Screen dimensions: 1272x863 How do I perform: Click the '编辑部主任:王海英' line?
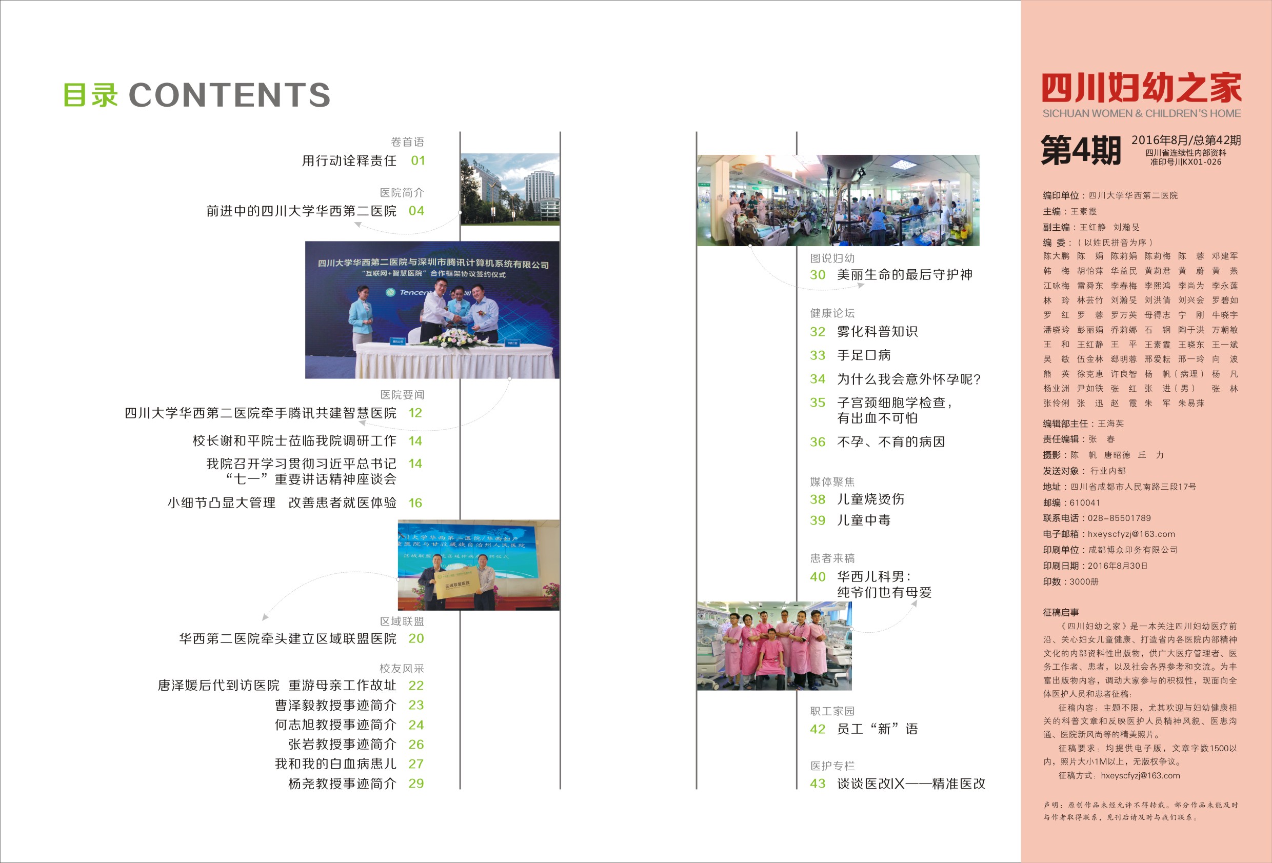point(1083,424)
